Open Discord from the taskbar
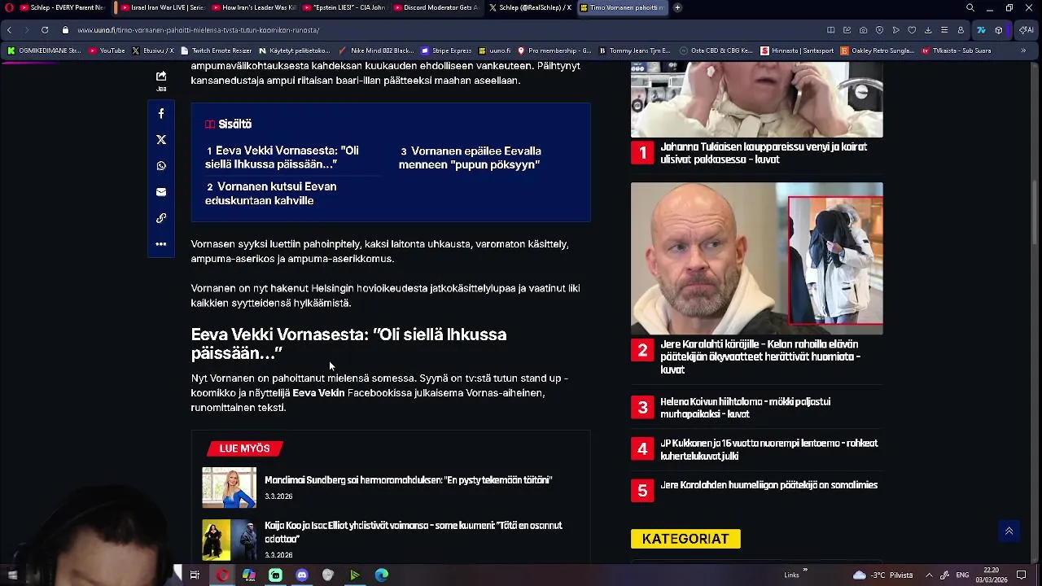The image size is (1042, 586). 302,575
